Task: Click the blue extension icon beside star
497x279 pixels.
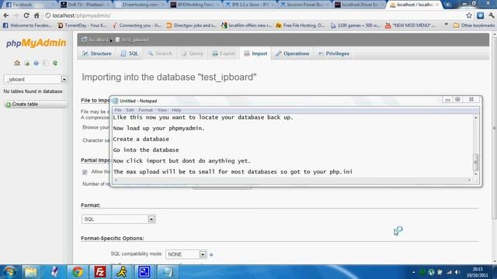Action: point(481,15)
